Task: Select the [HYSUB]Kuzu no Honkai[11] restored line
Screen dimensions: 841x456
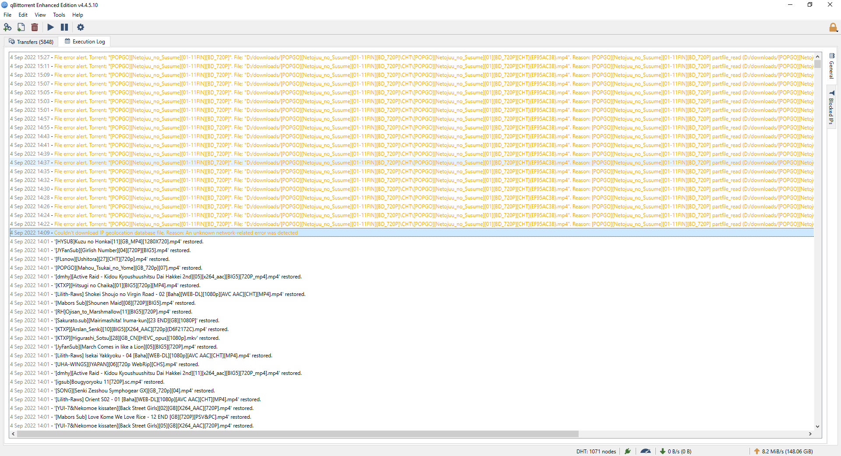Action: tap(412, 242)
